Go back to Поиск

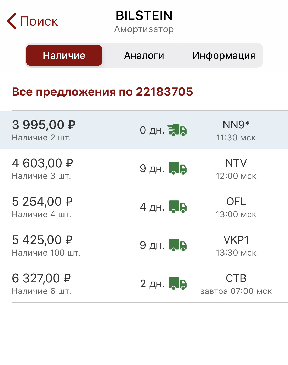tap(39, 21)
